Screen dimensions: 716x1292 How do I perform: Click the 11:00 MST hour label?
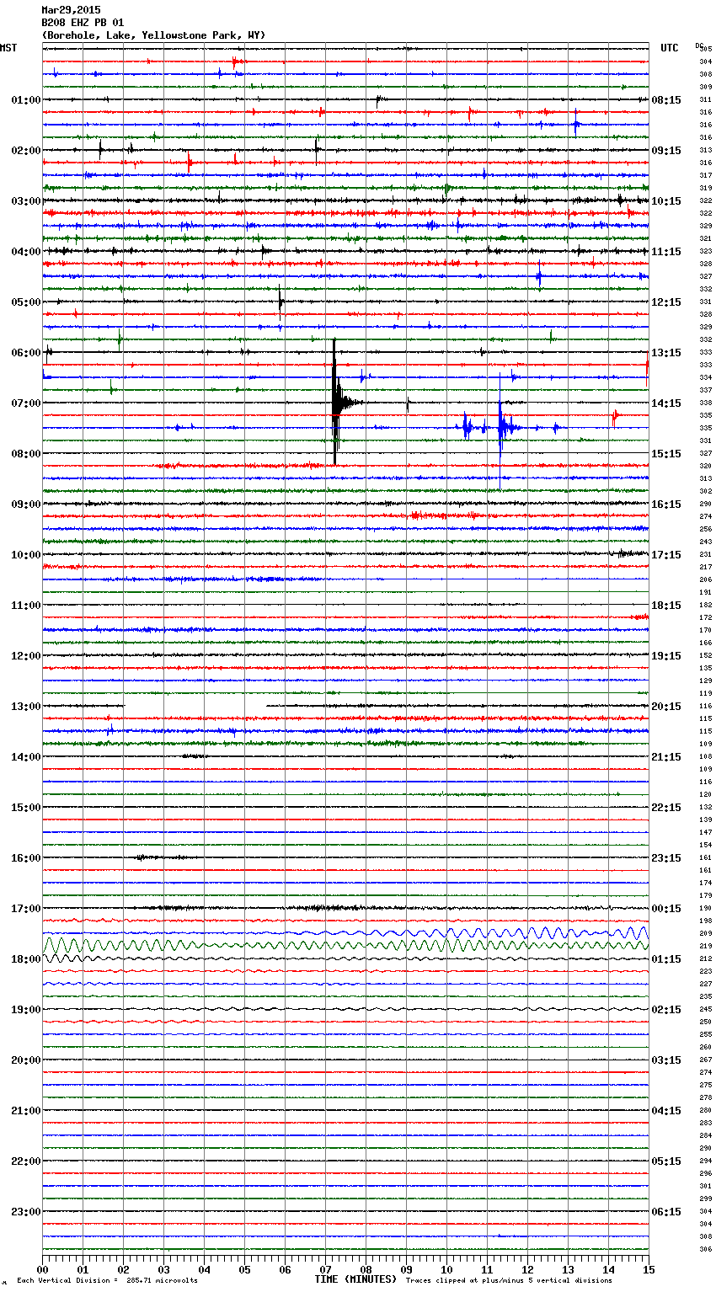[x=26, y=606]
